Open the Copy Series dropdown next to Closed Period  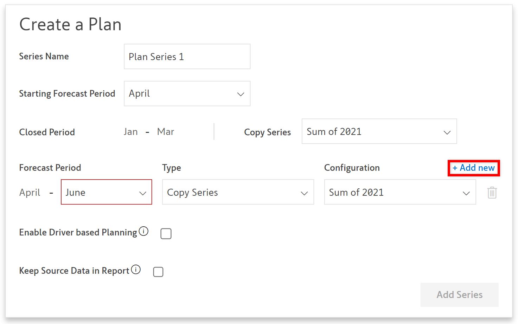tap(379, 131)
